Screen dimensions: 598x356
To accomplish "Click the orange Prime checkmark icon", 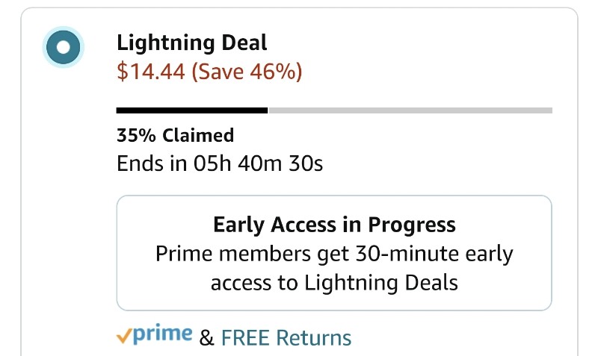I will (x=124, y=335).
